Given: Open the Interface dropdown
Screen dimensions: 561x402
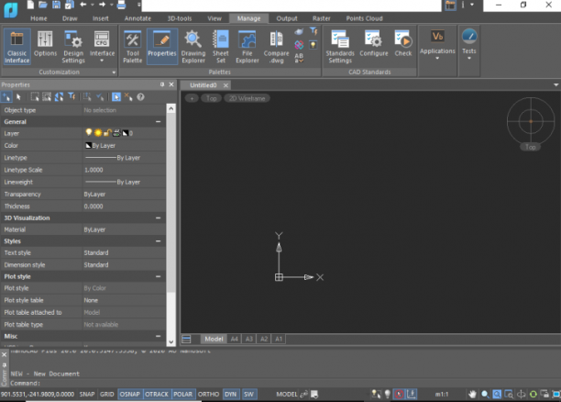Looking at the screenshot, I should pyautogui.click(x=102, y=47).
